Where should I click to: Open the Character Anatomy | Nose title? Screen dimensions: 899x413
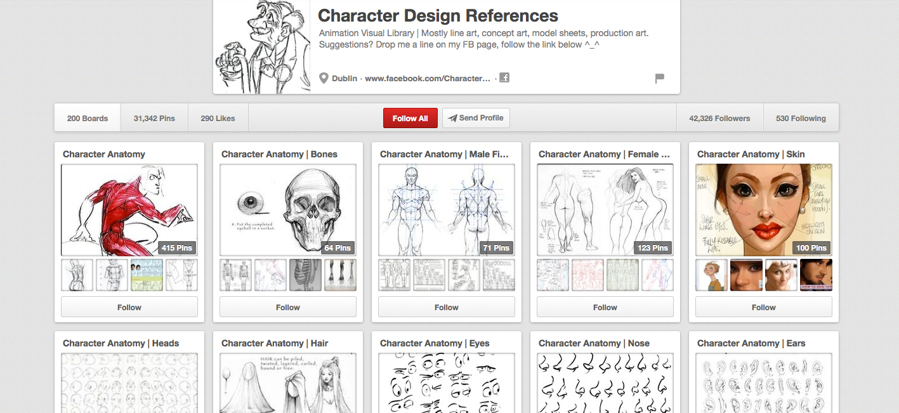[594, 343]
